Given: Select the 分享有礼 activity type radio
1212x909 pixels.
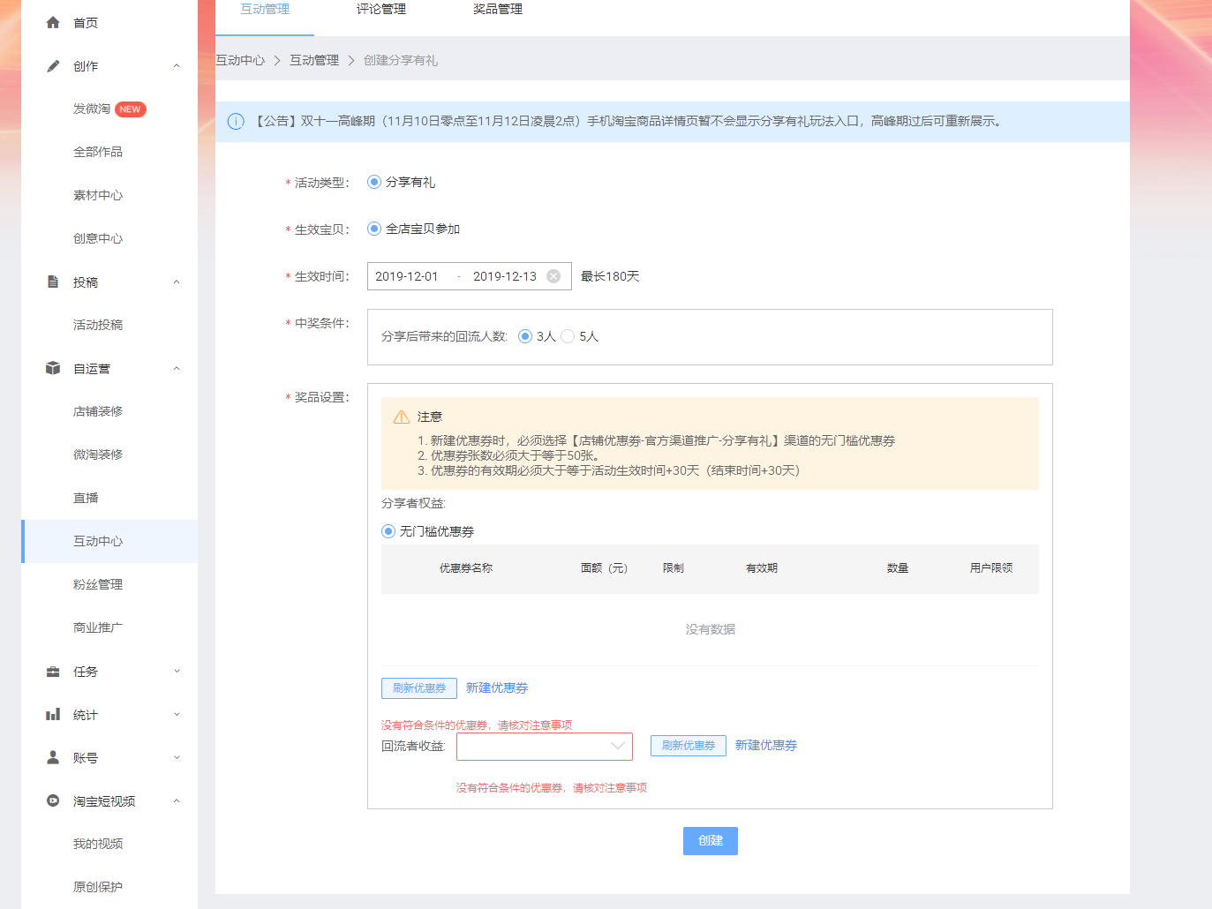Looking at the screenshot, I should 374,182.
